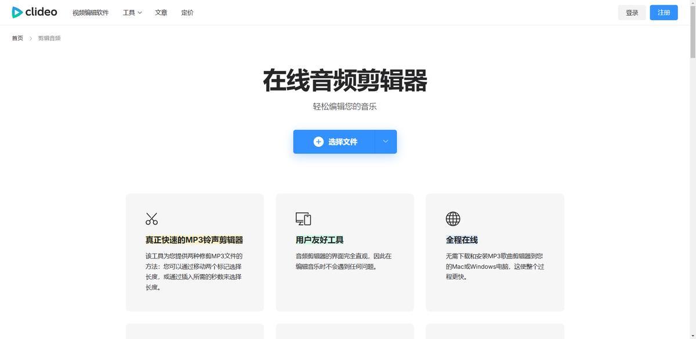Open the dropdown arrow beside 选择文件
The image size is (696, 339).
(386, 142)
